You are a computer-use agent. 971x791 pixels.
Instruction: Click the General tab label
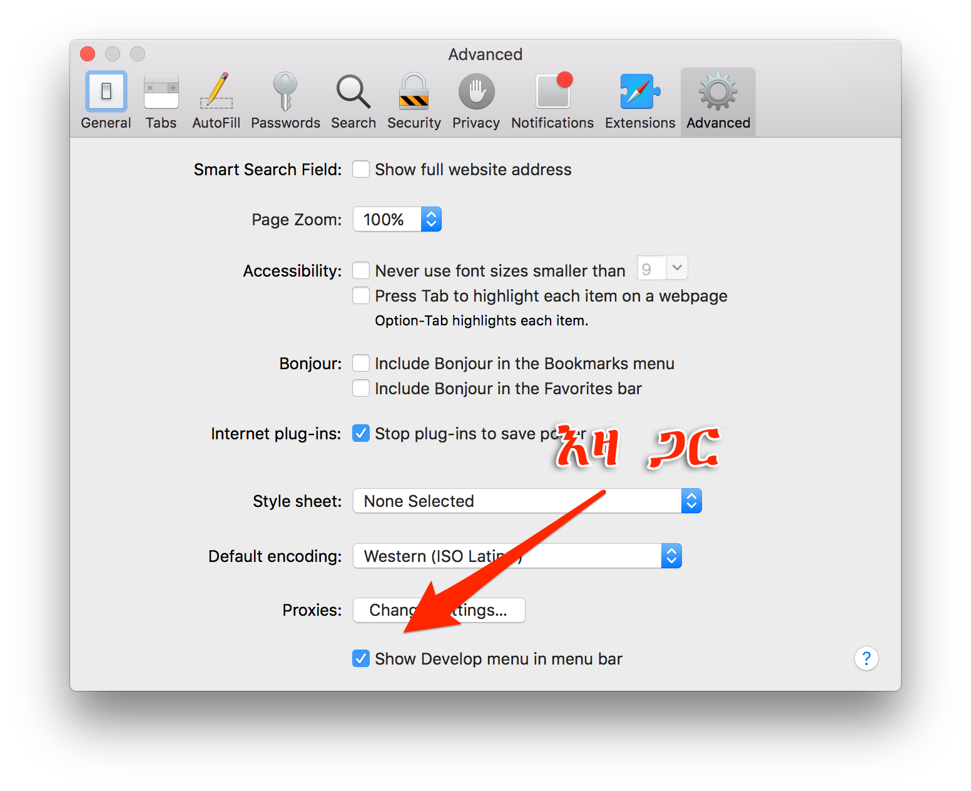click(x=106, y=123)
